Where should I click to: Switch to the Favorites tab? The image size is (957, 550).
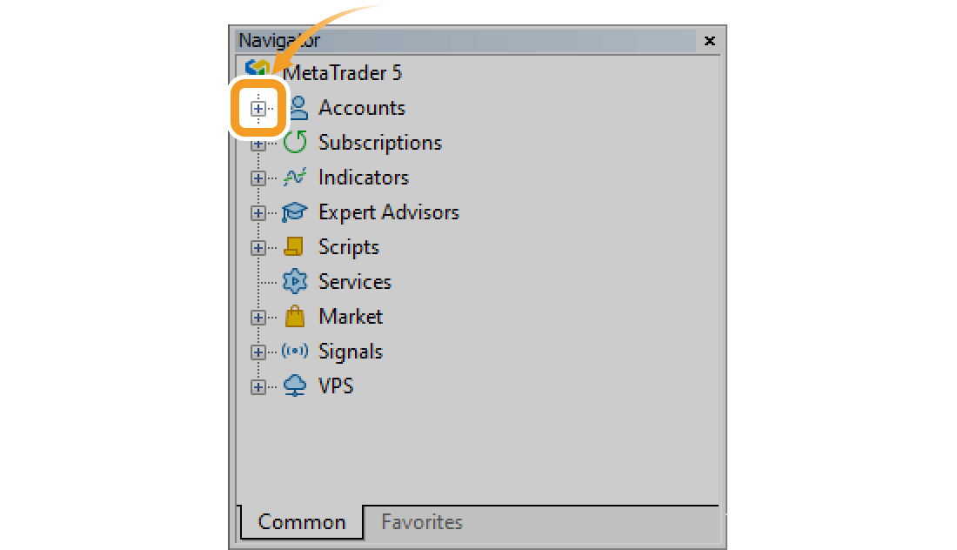click(x=422, y=522)
